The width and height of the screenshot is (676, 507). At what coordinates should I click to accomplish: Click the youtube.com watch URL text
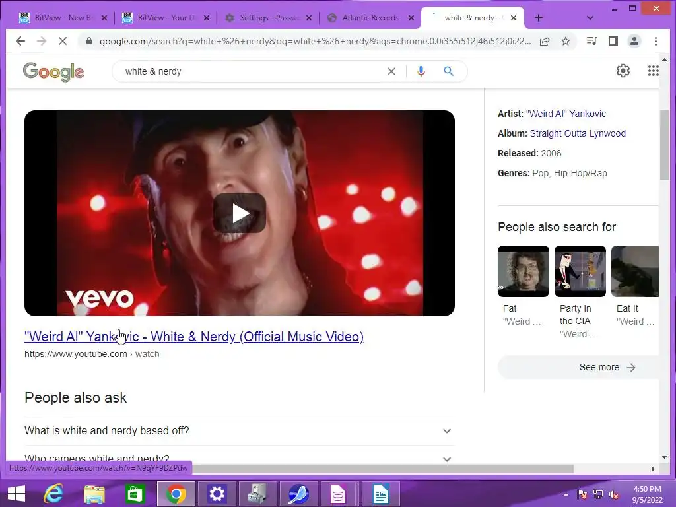(92, 354)
